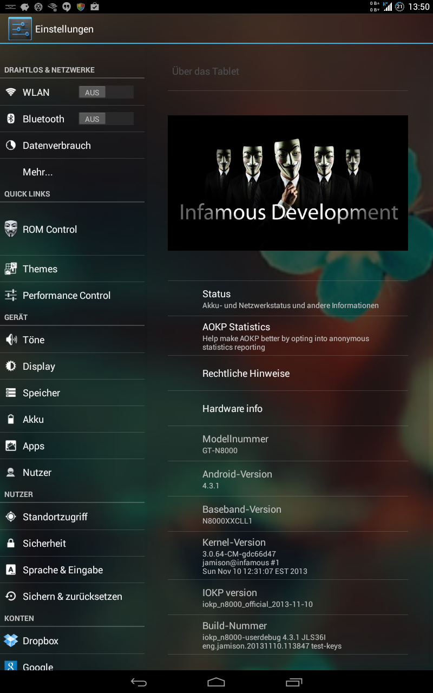
Task: Tap the Standortzugriff location icon
Action: 11,517
